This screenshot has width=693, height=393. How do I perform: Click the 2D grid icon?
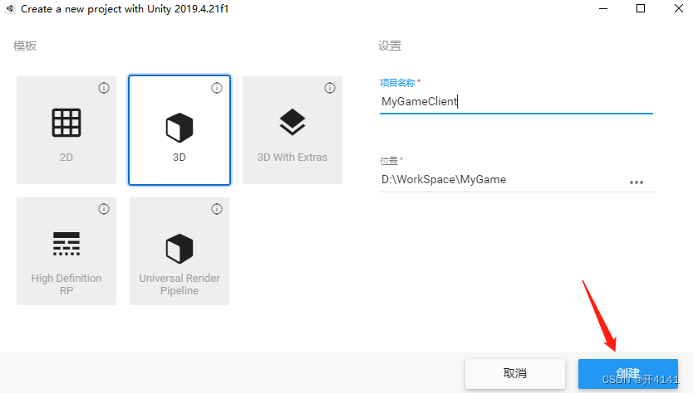pyautogui.click(x=66, y=123)
